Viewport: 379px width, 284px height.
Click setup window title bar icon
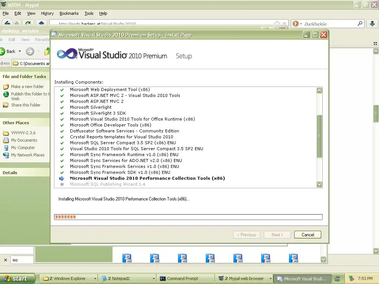(55, 35)
